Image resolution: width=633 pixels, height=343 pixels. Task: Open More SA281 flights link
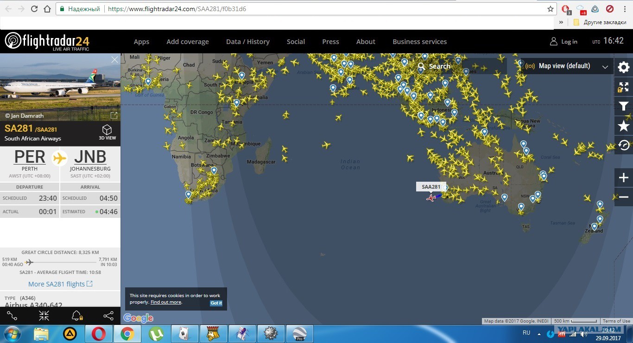[x=60, y=284]
